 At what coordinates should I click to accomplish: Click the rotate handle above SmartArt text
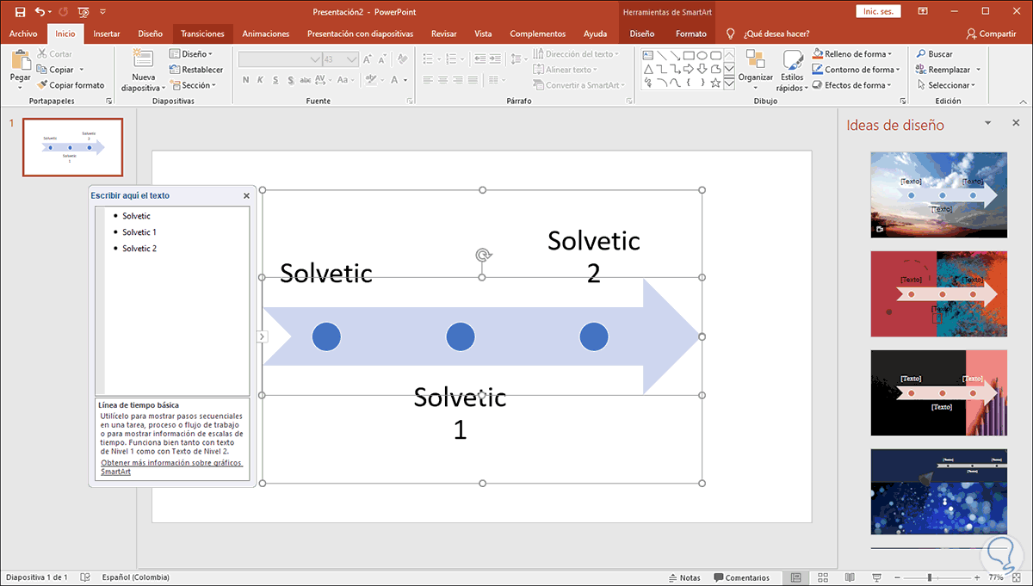point(484,255)
